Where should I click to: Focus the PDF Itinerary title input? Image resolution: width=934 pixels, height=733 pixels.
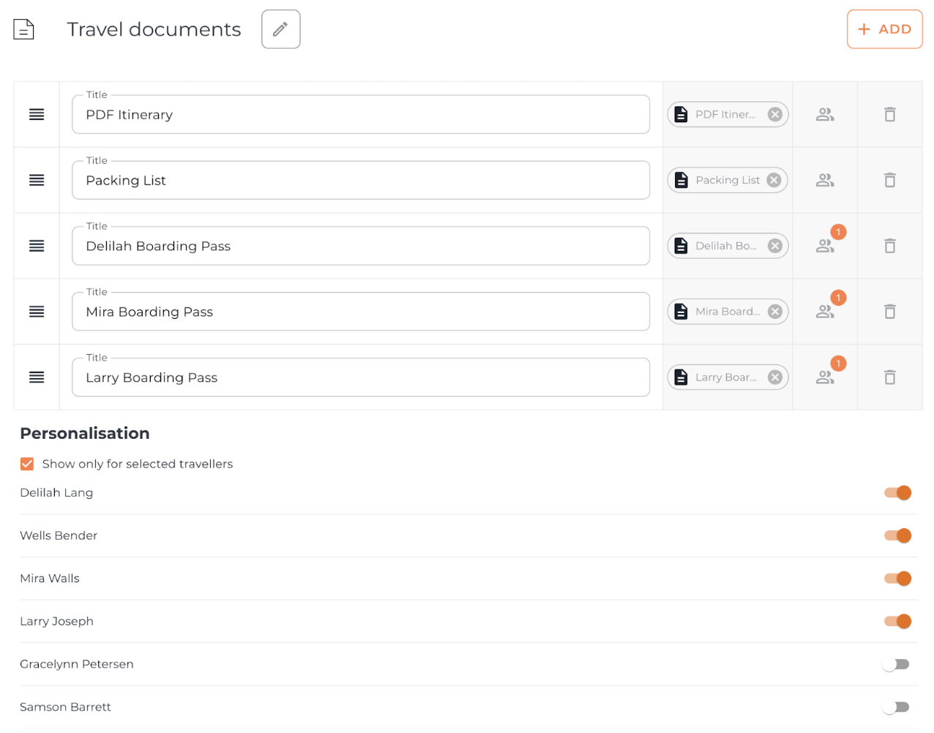[360, 115]
